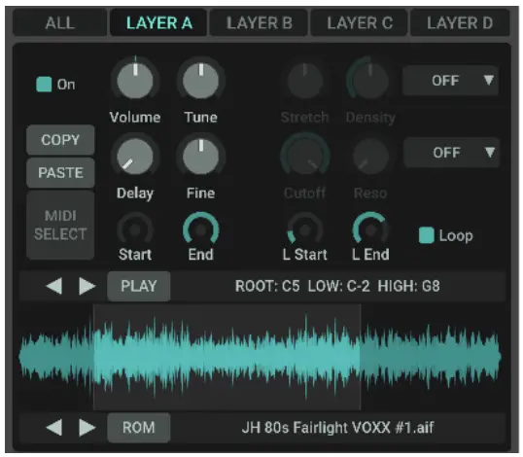The height and width of the screenshot is (457, 523).
Task: Open the OFF dropdown beside Reso
Action: (451, 153)
